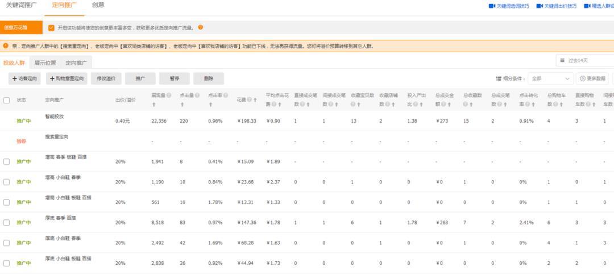Open the 过去14天 date range picker
Image resolution: width=614 pixels, height=275 pixels.
(584, 60)
